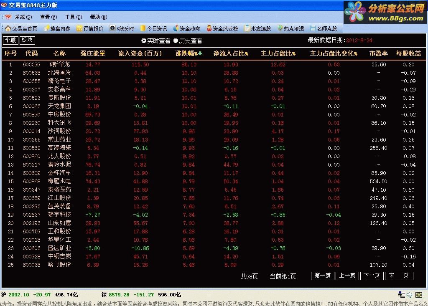Sort by 每股收益 column header
The image size is (428, 306).
[x=409, y=53]
